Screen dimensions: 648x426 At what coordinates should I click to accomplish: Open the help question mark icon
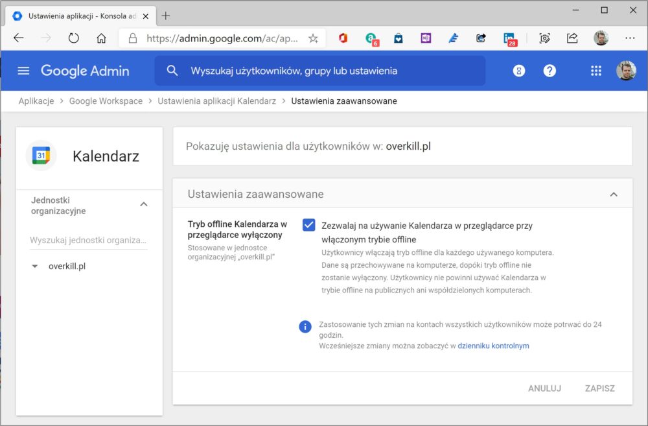pos(550,71)
